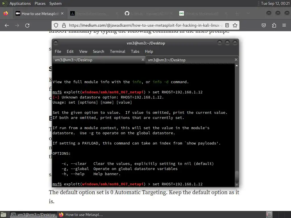Click the terminal scrollbar thumb
The width and height of the screenshot is (291, 218).
237,177
